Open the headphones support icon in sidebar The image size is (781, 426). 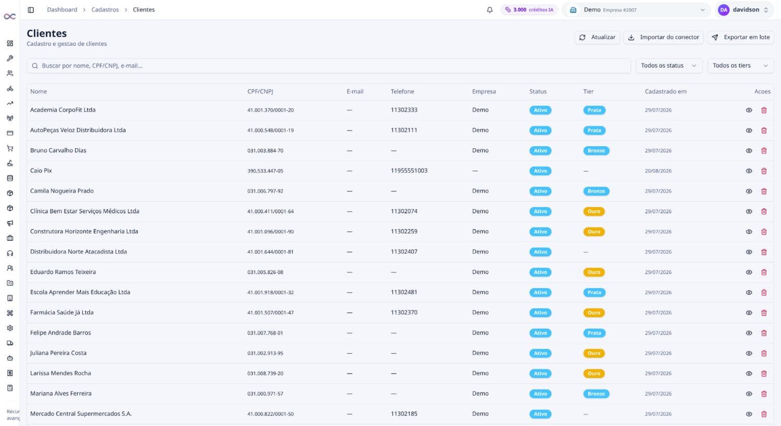pos(10,253)
